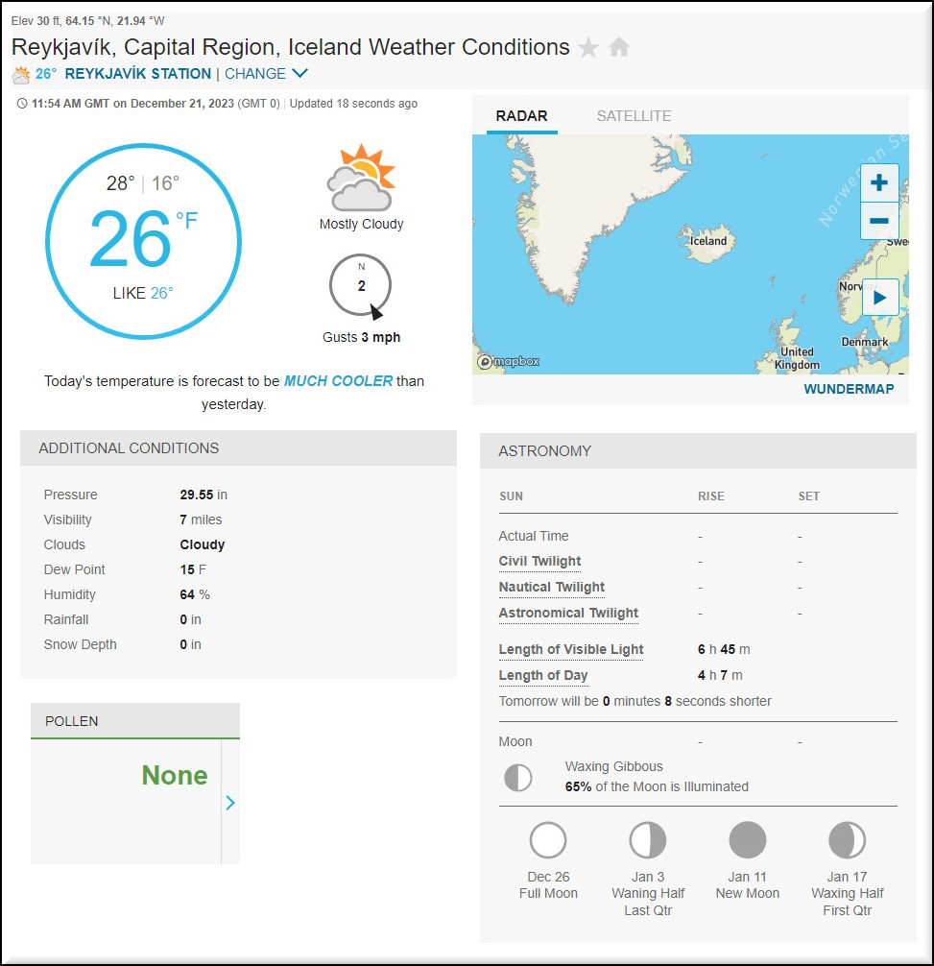Screen dimensions: 934x966
Task: Click the Civil Twilight term
Action: pyautogui.click(x=539, y=561)
